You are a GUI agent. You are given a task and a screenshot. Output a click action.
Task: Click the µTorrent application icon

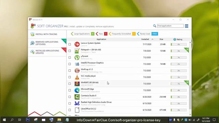(x=77, y=57)
